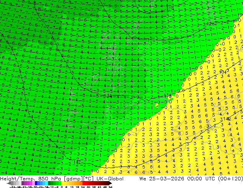Click the '118' contour height label
This screenshot has height=188, width=243.
(x=171, y=8)
